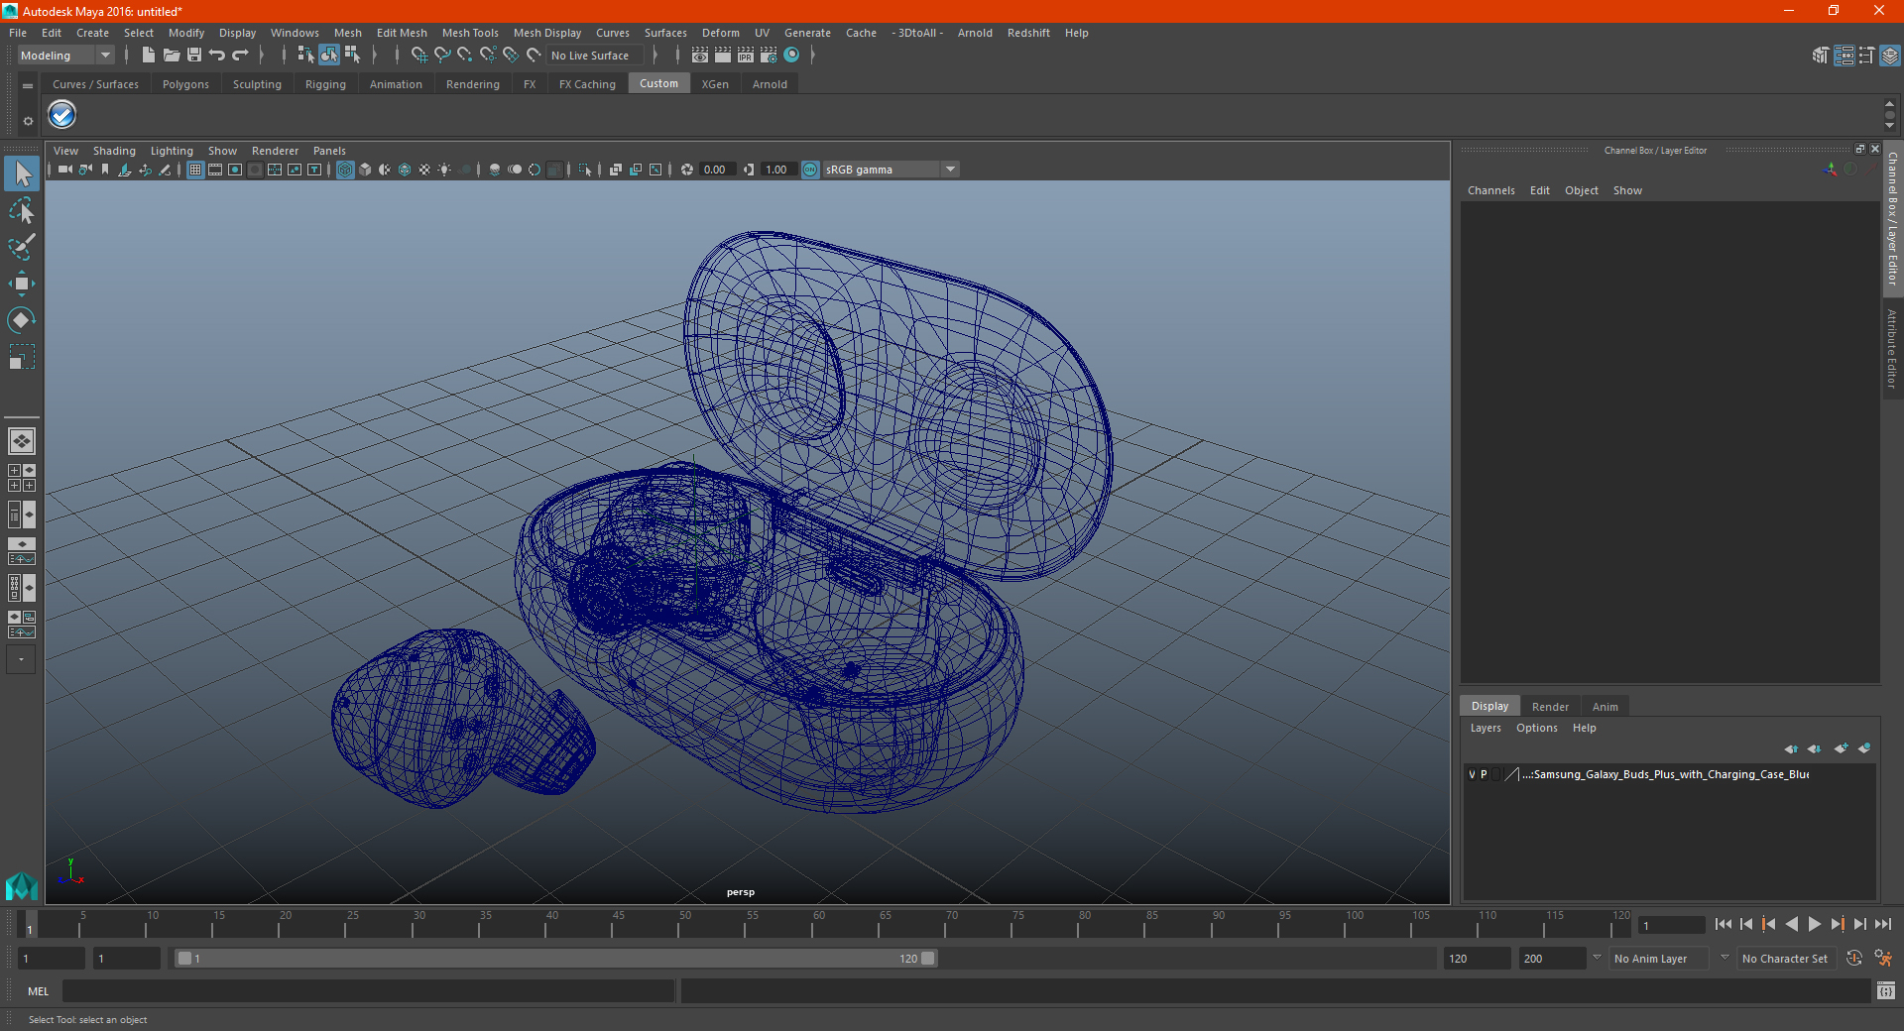Click the viewport select camera icon
Screen dimensions: 1904x1031
click(x=65, y=170)
